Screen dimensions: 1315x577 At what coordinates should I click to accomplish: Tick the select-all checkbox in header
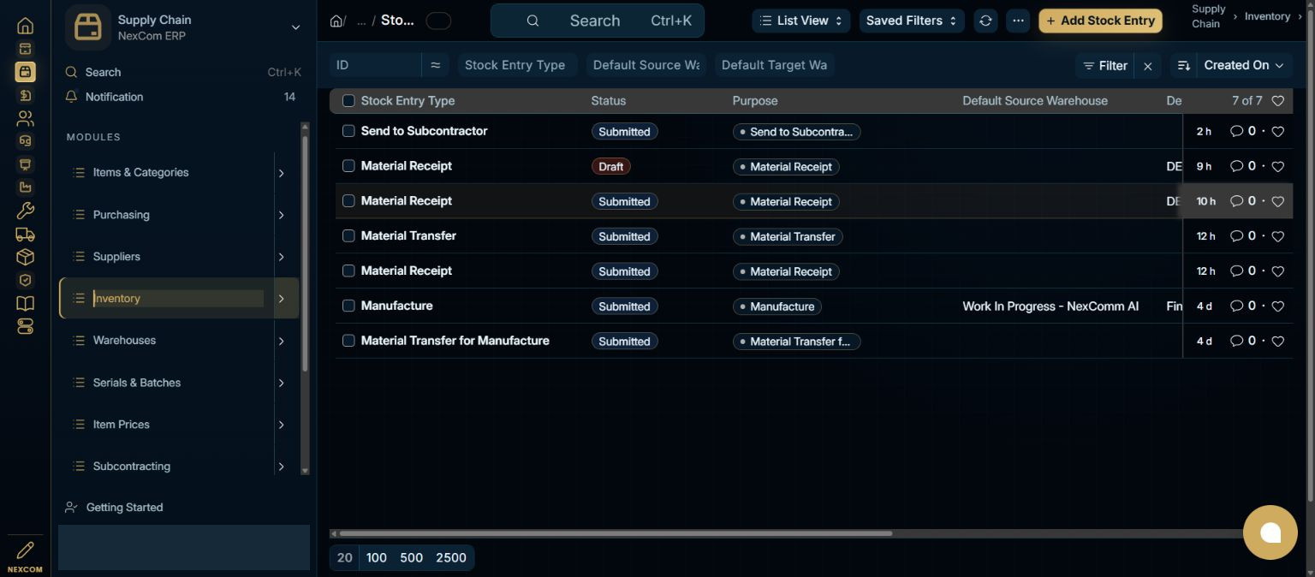[348, 101]
